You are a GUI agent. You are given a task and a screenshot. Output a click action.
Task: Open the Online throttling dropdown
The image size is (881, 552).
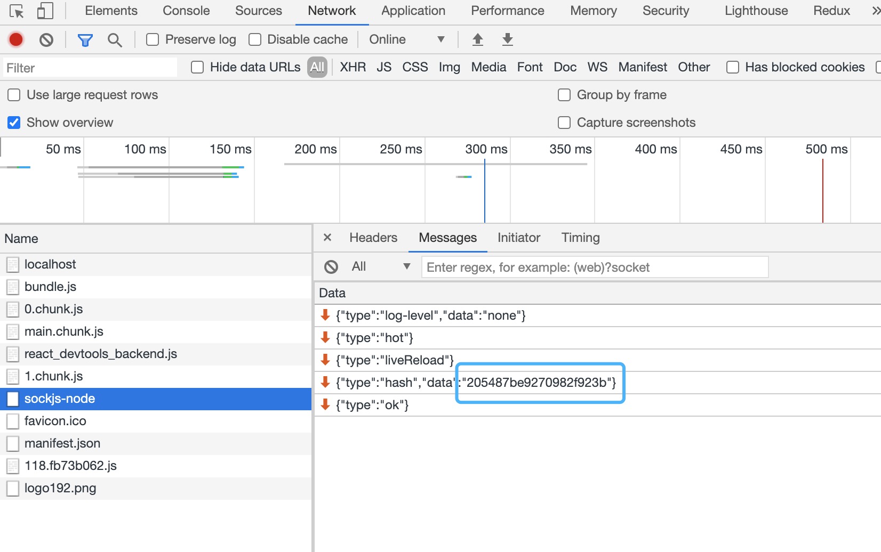coord(407,39)
